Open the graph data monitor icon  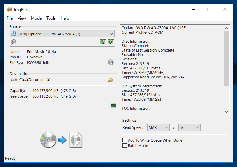click(114, 105)
